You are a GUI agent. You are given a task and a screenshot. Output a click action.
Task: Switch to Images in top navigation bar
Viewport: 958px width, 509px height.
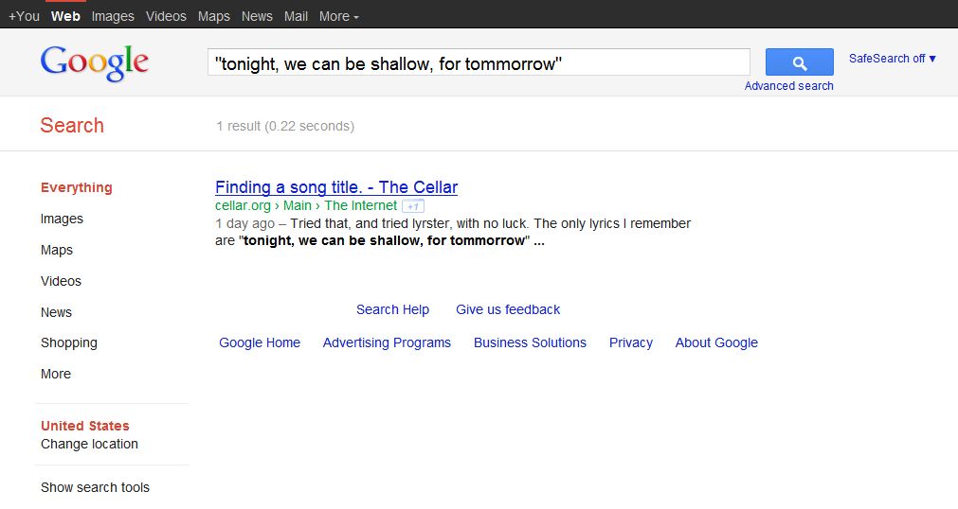(113, 16)
